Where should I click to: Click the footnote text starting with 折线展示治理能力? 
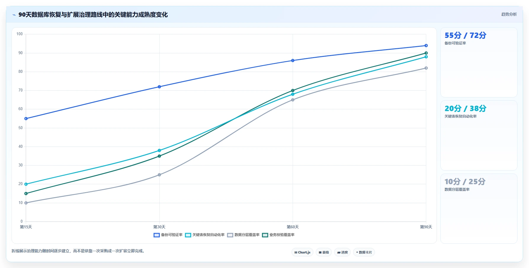click(x=78, y=251)
